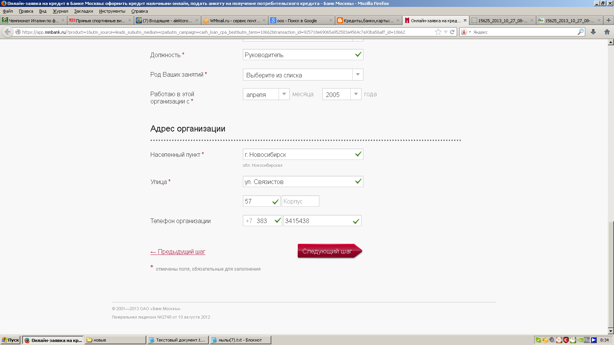Go to Firefox home page icon
This screenshot has height=345, width=614.
[607, 32]
